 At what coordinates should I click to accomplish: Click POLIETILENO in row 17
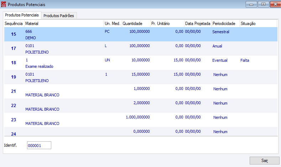point(37,52)
